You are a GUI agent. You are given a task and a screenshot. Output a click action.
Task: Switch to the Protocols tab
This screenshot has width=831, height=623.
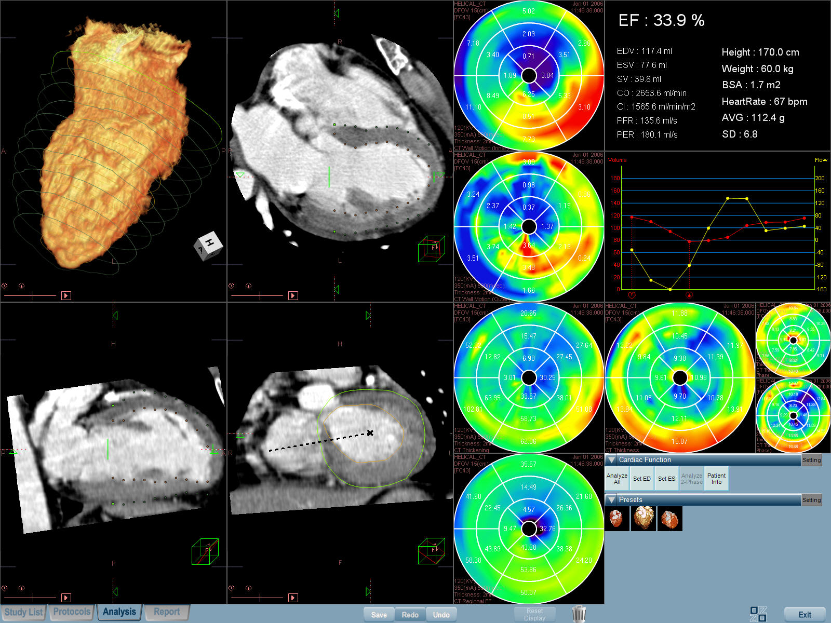(x=72, y=612)
